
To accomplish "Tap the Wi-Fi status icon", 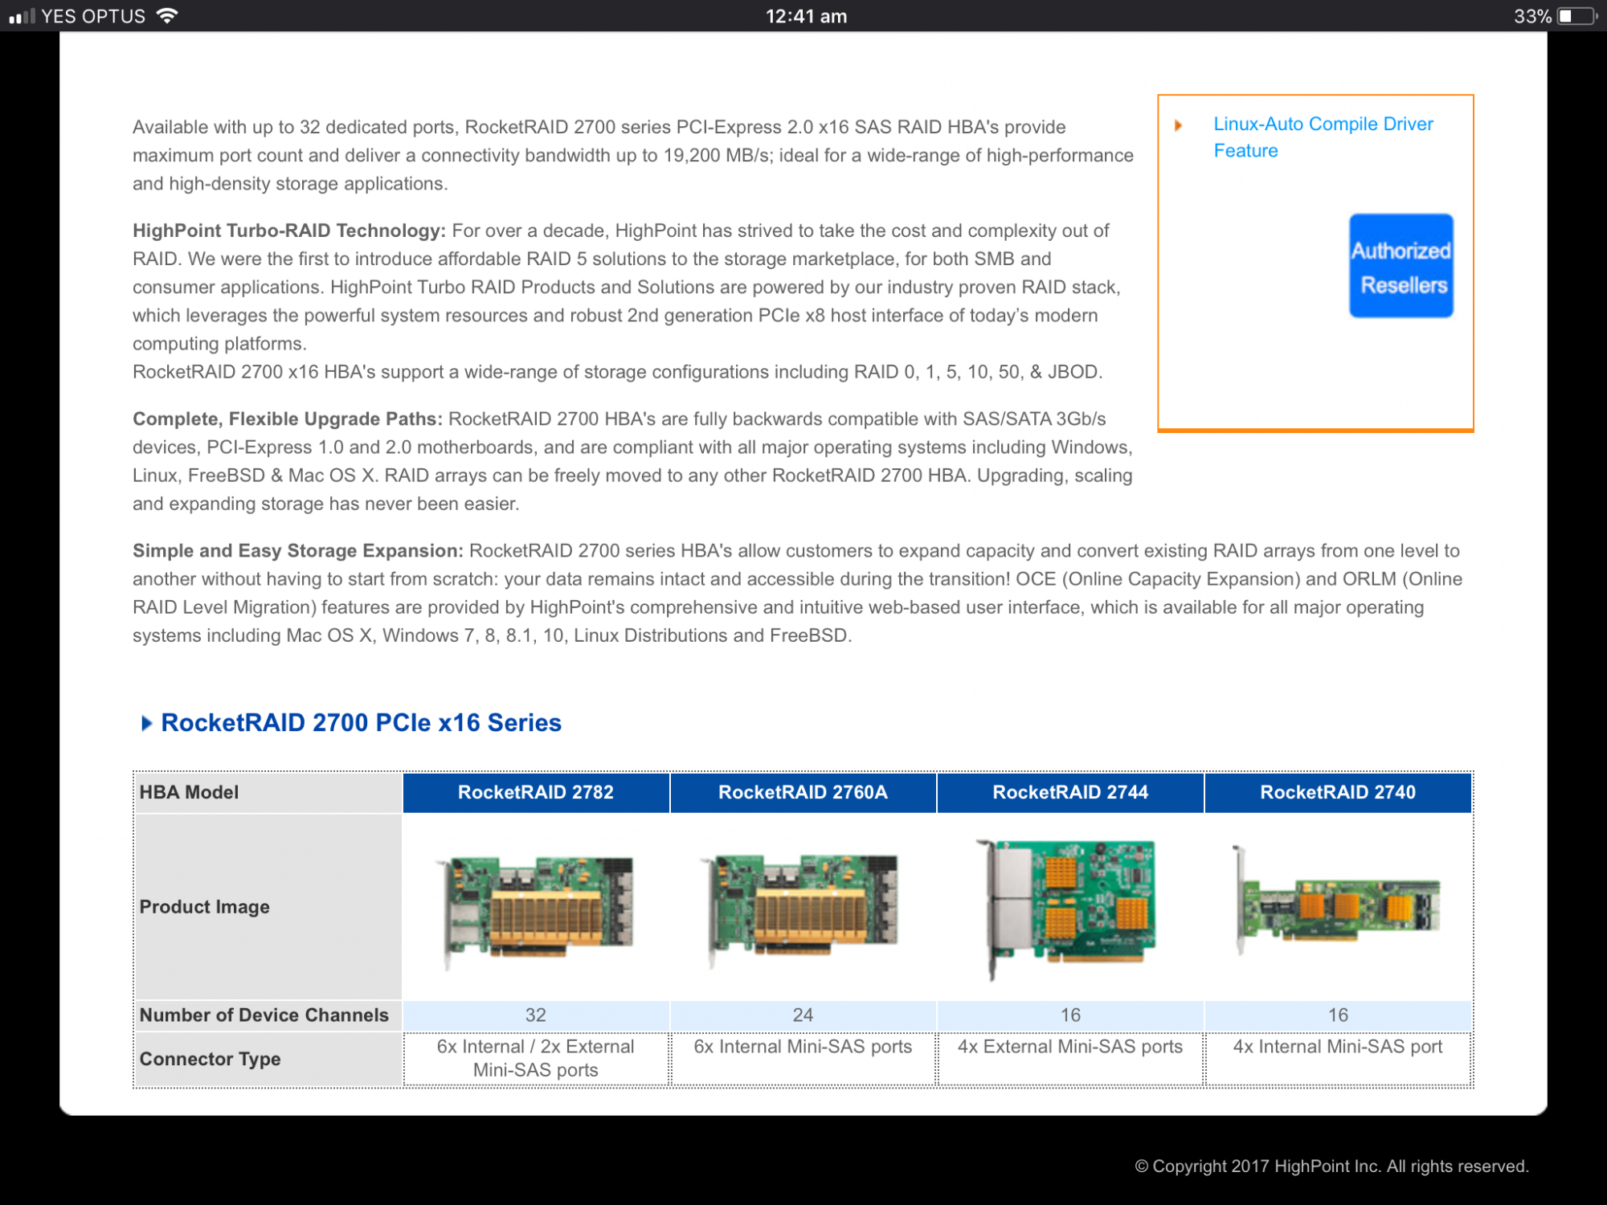I will tap(167, 15).
